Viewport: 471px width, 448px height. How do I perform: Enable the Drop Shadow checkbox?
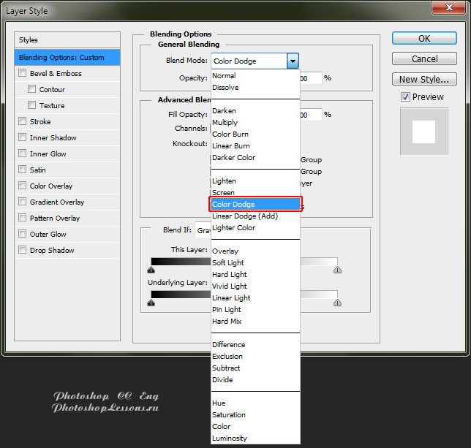click(23, 251)
